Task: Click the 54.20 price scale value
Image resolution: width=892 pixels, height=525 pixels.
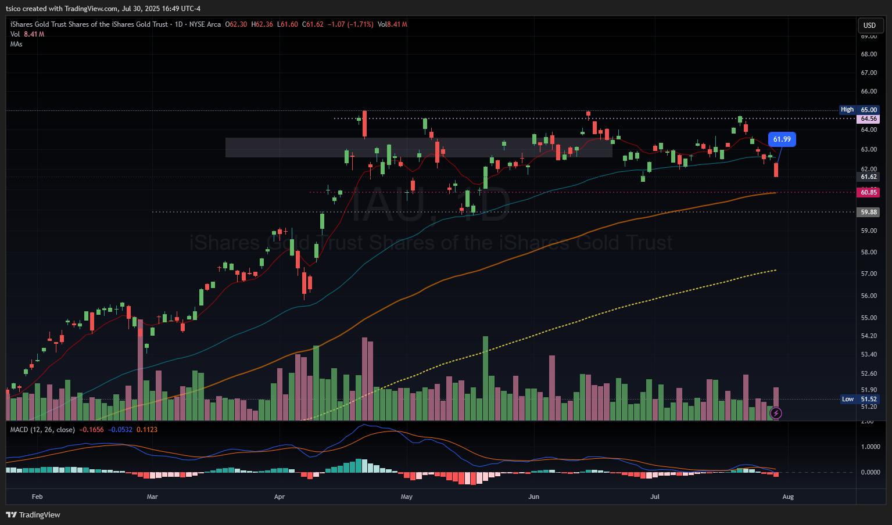Action: (869, 336)
